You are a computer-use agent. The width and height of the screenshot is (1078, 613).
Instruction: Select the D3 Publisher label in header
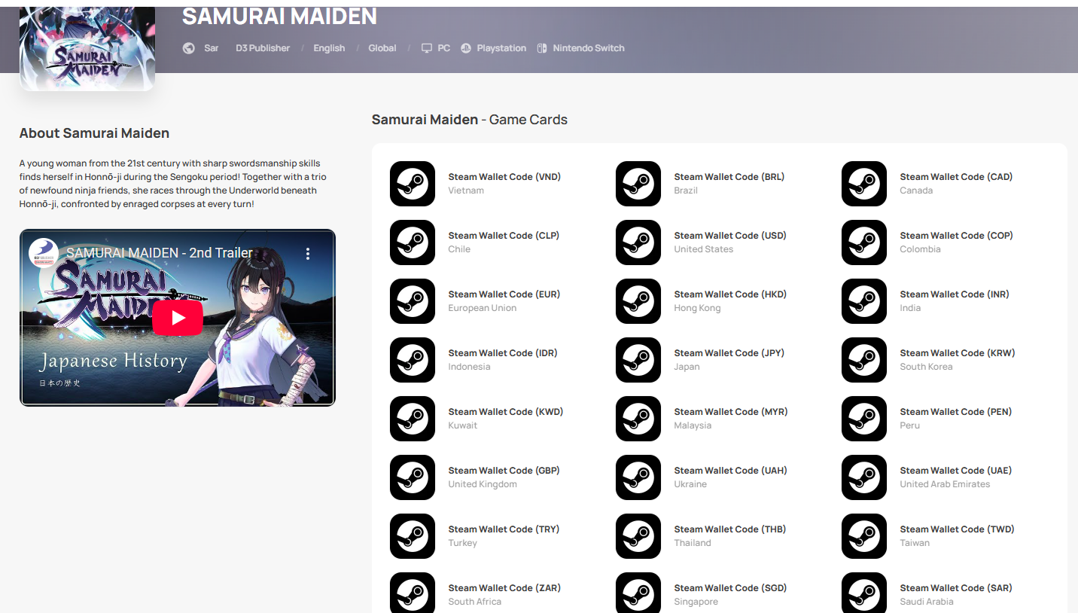[x=263, y=48]
